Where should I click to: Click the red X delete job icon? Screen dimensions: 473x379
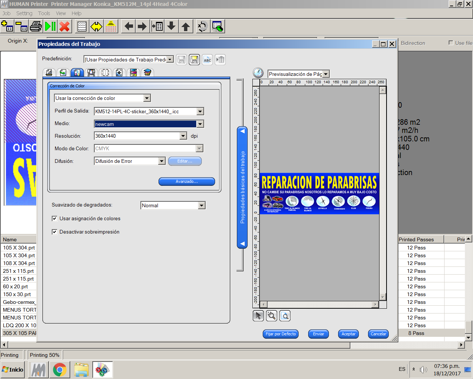click(x=65, y=27)
